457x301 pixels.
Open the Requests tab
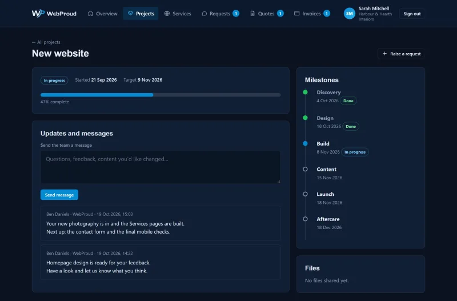click(x=221, y=13)
